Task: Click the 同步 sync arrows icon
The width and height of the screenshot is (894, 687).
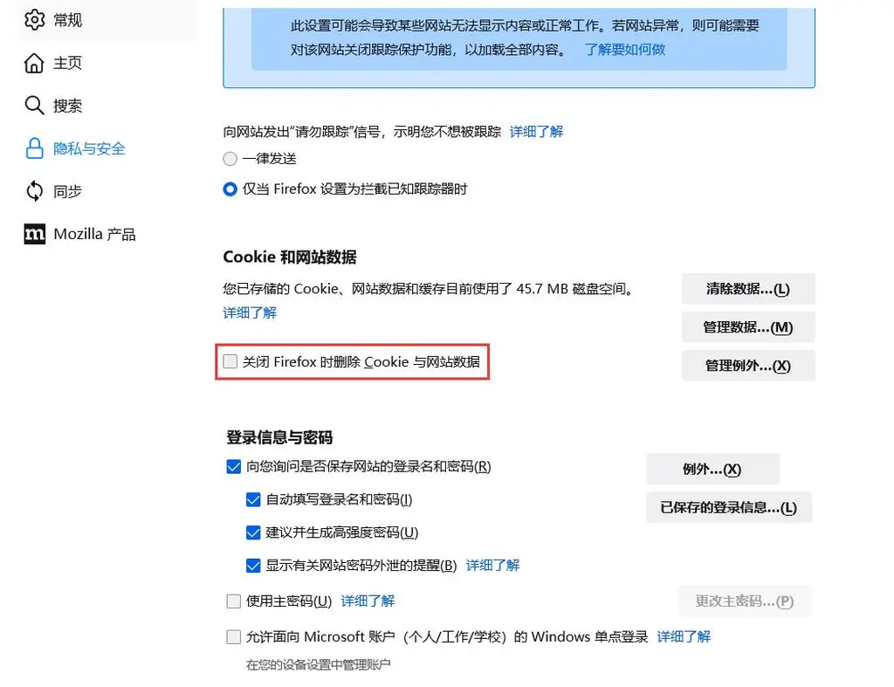Action: click(x=34, y=191)
